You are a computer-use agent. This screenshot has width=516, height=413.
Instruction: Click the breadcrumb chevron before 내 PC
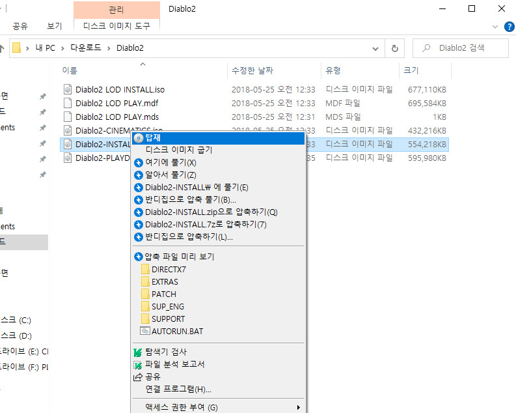[x=27, y=48]
